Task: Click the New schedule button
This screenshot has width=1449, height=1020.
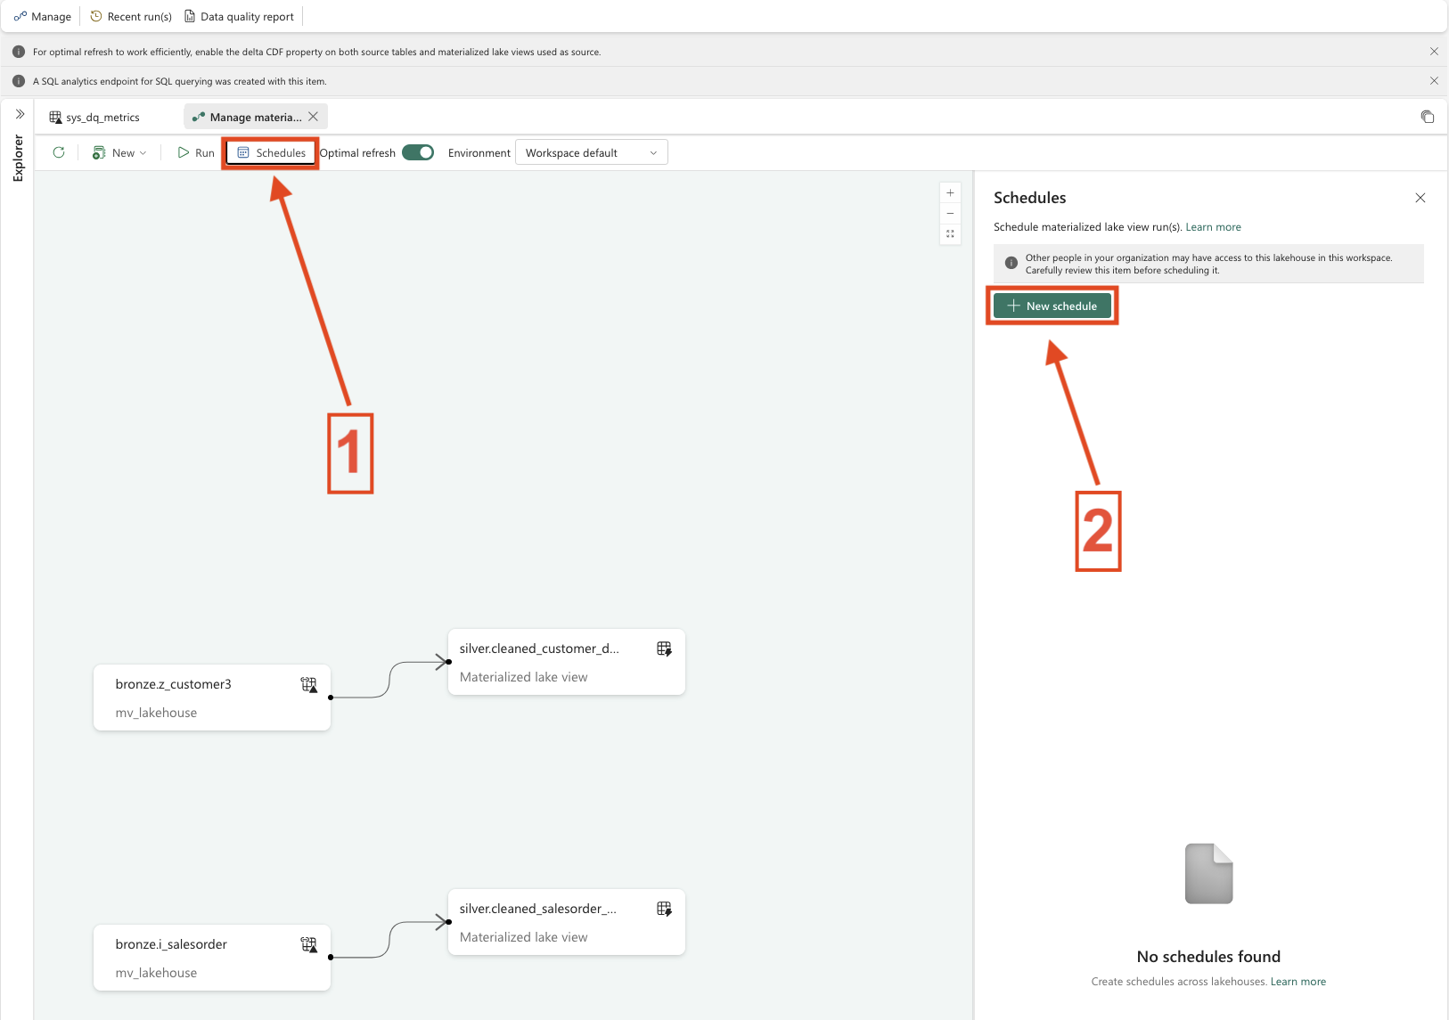Action: click(x=1052, y=306)
